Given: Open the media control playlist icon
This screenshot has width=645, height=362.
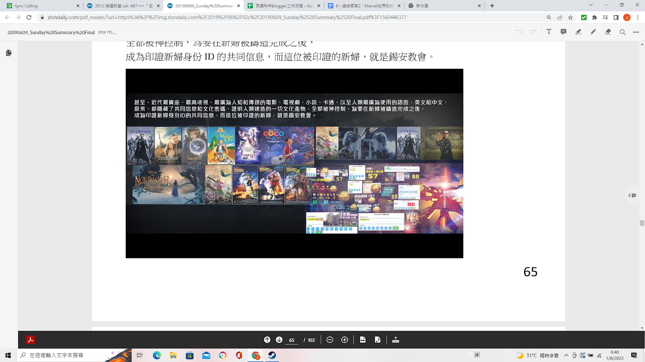Looking at the screenshot, I should pyautogui.click(x=605, y=17).
